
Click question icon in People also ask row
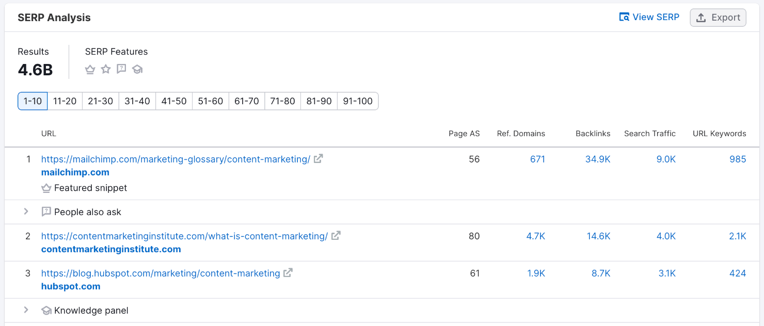coord(46,212)
